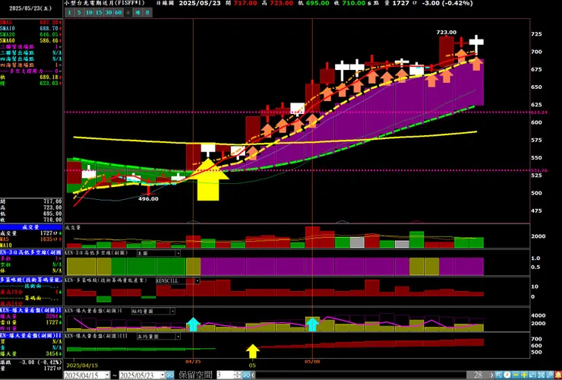The image size is (562, 380).
Task: Select the KEN-爆大量看盤(副圖)II left panel header
Action: (31, 335)
